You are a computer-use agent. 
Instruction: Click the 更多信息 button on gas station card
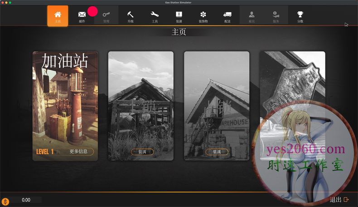pos(82,152)
